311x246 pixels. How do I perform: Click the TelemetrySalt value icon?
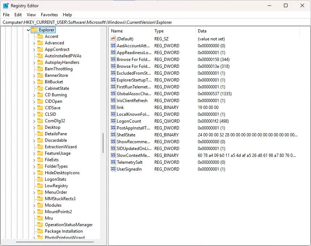(113, 162)
